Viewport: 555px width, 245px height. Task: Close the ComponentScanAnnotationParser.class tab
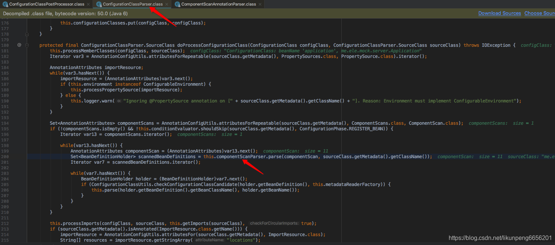(x=259, y=4)
